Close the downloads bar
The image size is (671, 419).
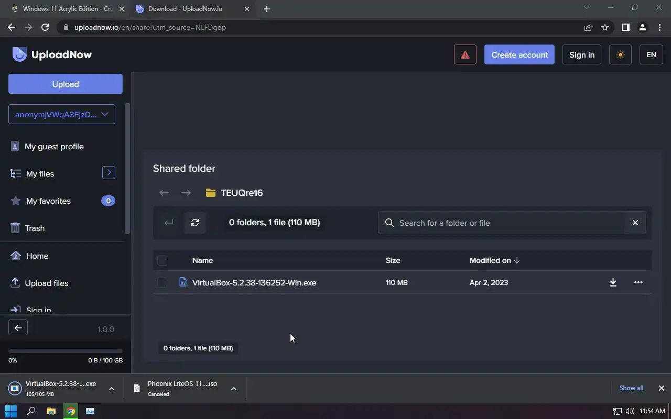click(662, 388)
